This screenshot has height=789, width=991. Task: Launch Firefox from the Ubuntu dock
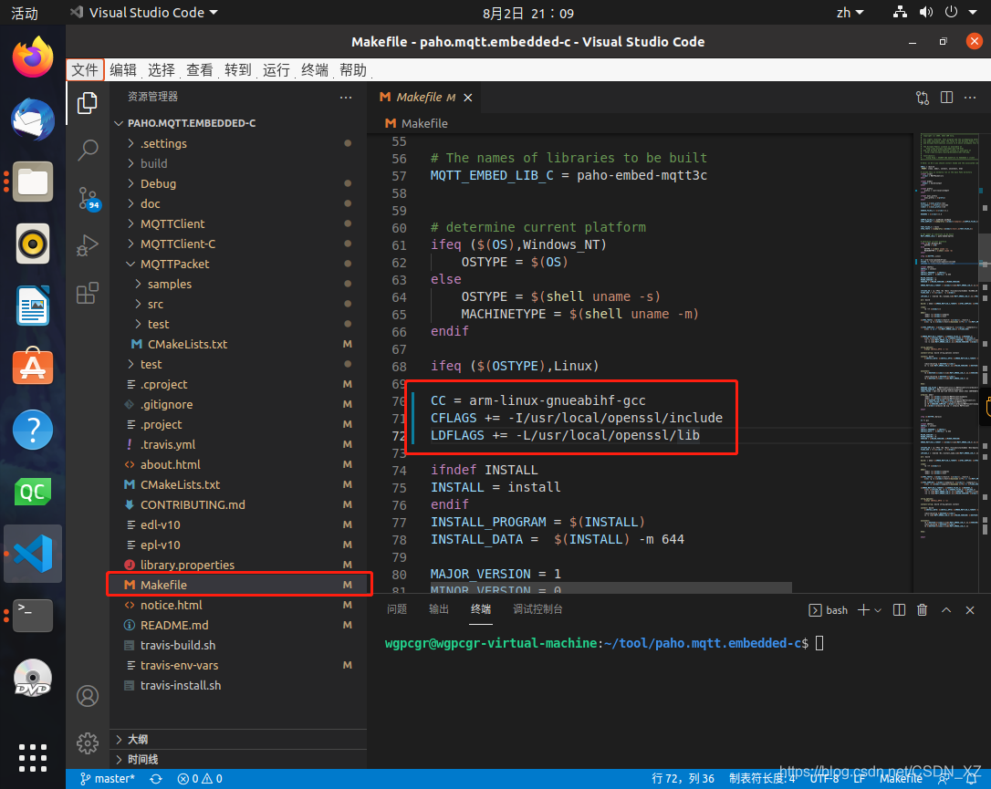[x=32, y=57]
